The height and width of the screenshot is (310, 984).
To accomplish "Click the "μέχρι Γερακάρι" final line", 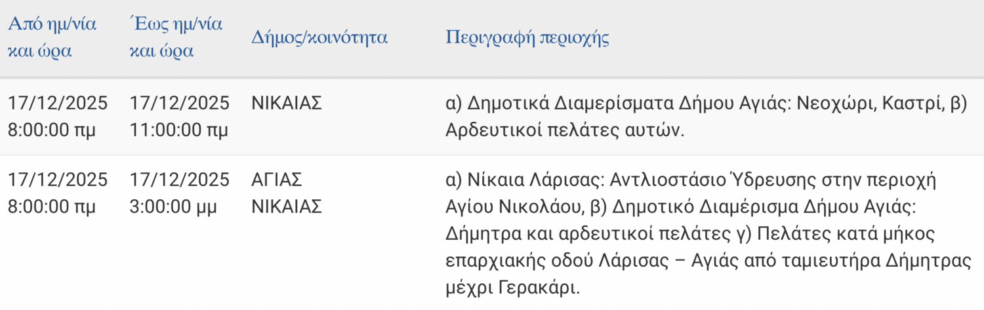I will 513,287.
